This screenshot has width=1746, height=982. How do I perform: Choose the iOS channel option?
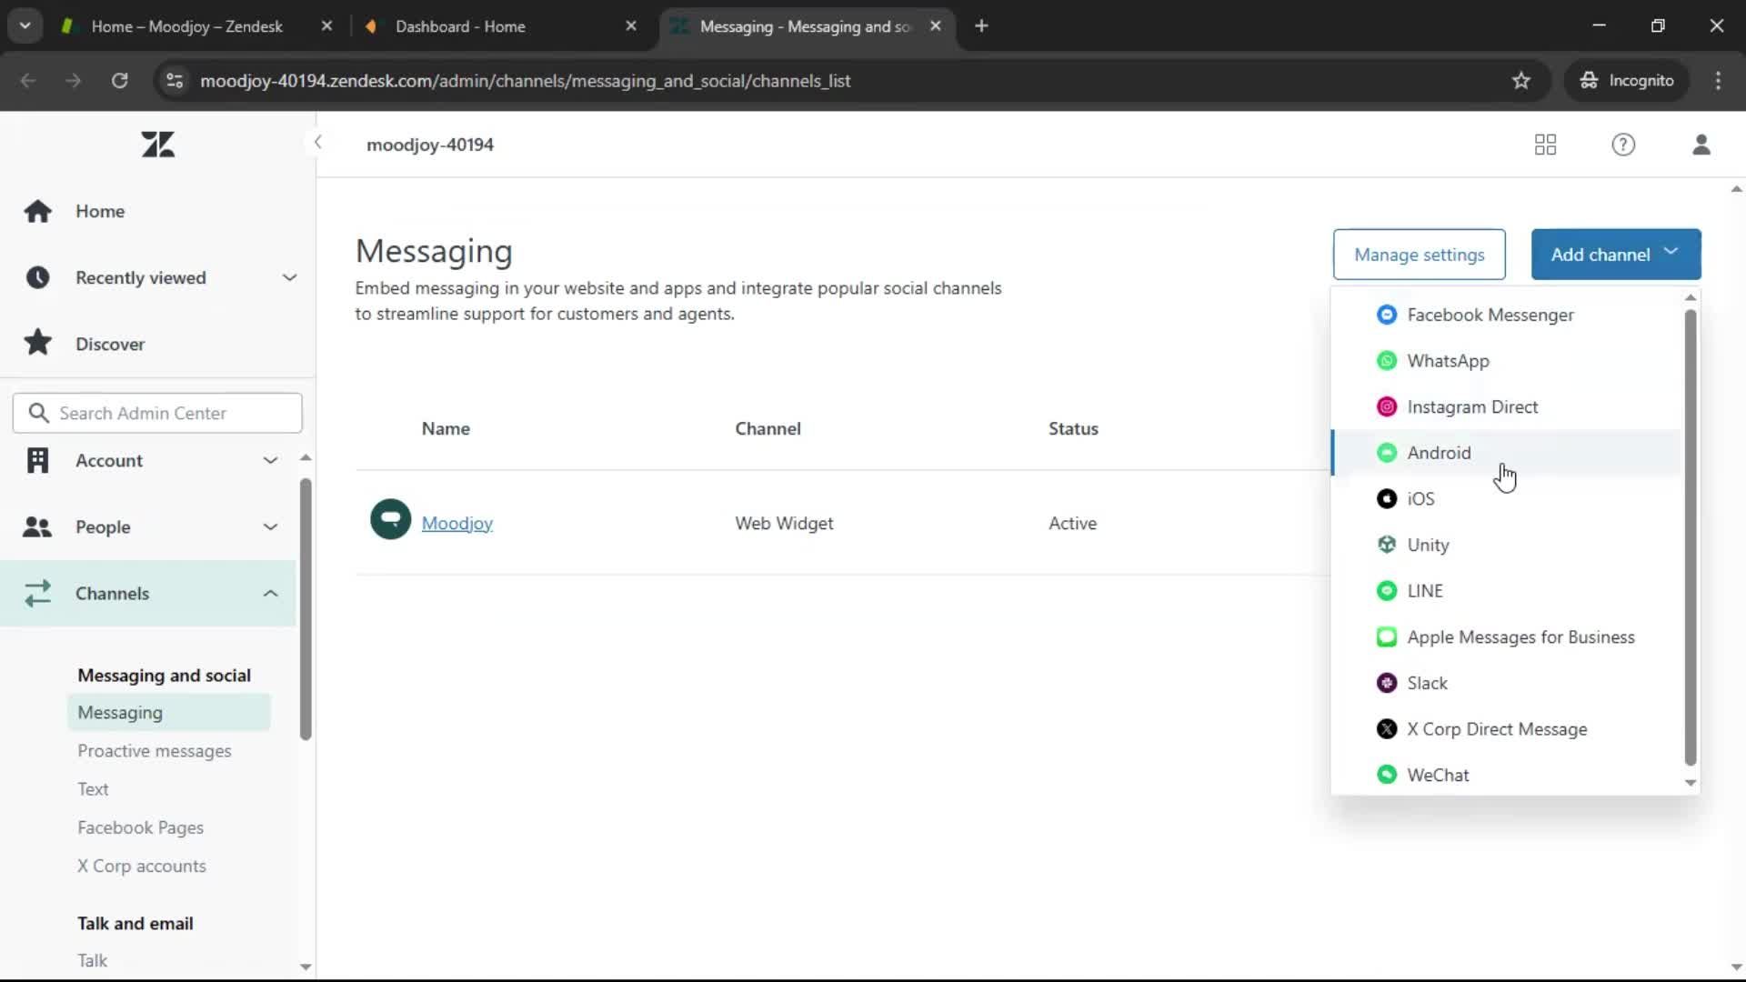(1506, 498)
